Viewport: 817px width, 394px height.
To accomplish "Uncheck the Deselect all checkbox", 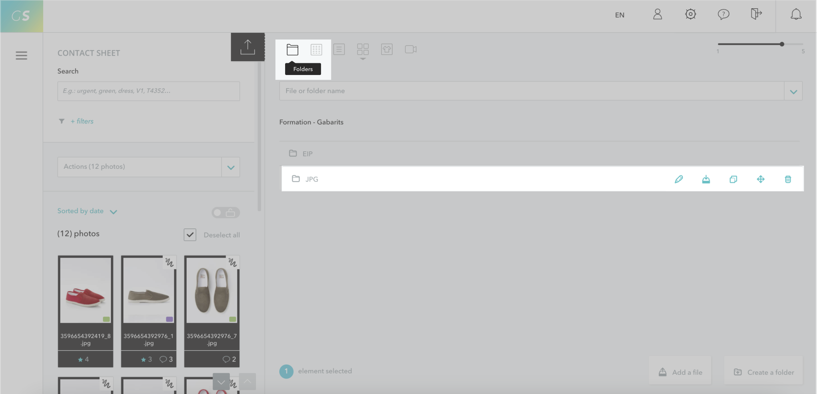I will coord(190,235).
